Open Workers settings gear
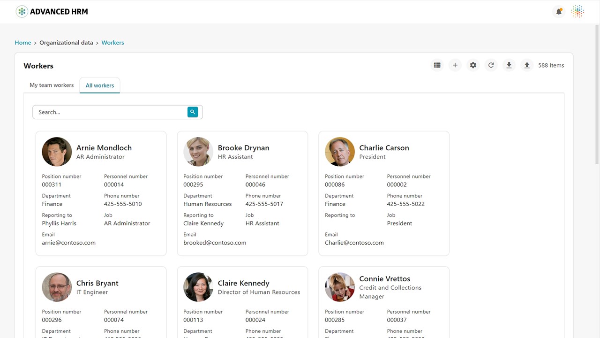 point(473,65)
